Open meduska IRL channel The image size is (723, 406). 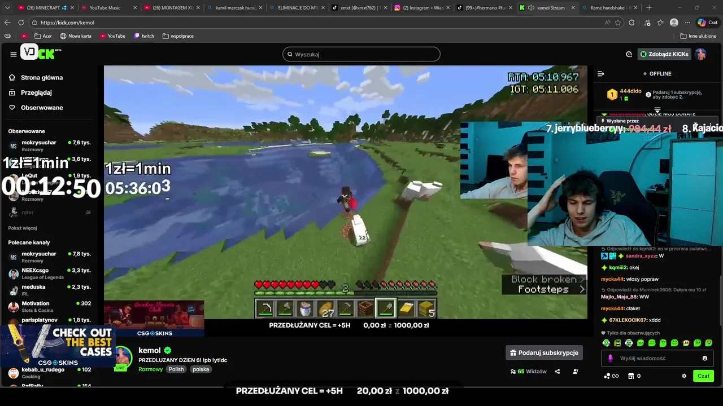pyautogui.click(x=50, y=290)
